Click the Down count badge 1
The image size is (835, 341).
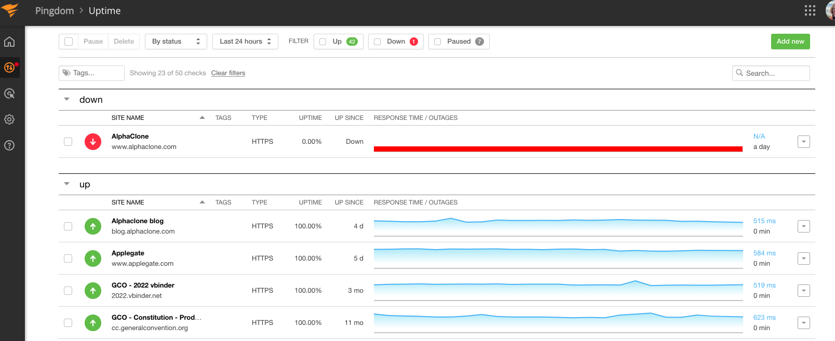(x=414, y=42)
